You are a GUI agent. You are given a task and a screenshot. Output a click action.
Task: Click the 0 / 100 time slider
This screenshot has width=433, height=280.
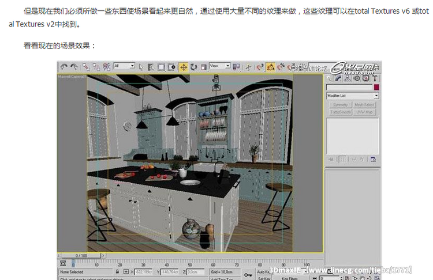coord(82,255)
